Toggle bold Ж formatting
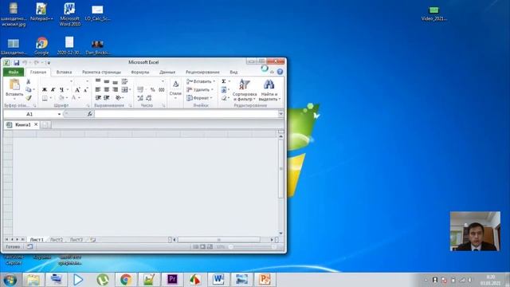Screen dimensions: 510x287 (45, 90)
